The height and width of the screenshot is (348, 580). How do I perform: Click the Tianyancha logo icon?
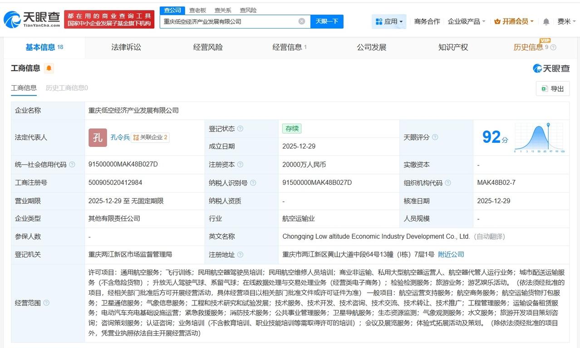(11, 18)
